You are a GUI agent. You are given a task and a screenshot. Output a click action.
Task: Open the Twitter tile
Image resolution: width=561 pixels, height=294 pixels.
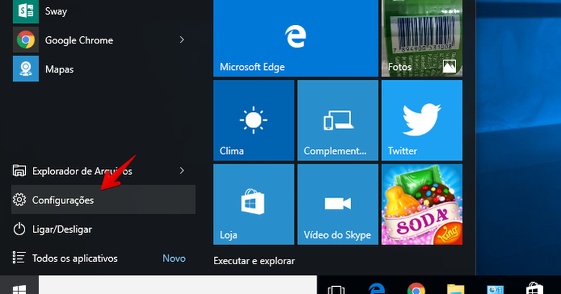coord(422,121)
